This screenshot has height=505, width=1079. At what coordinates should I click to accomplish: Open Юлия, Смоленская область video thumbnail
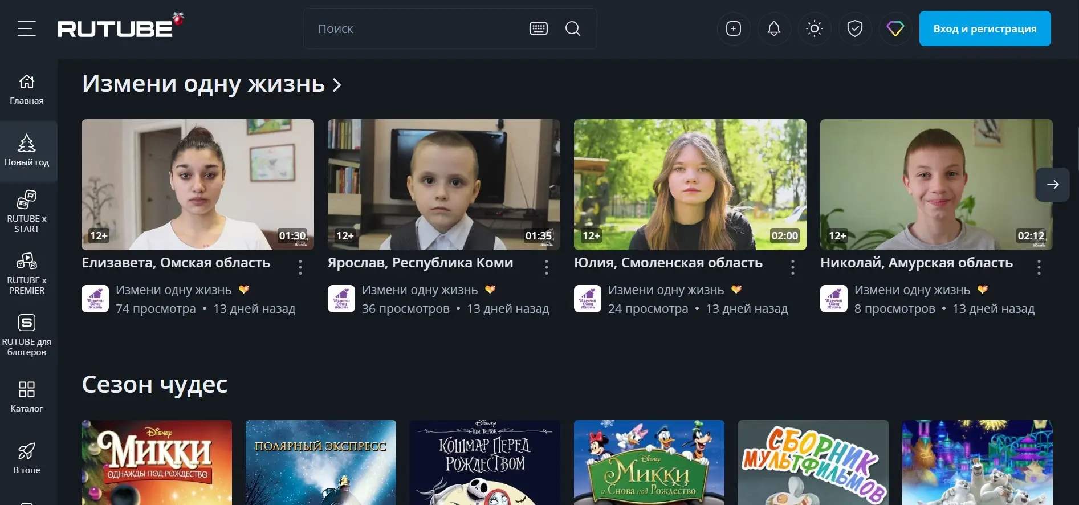[x=690, y=184]
